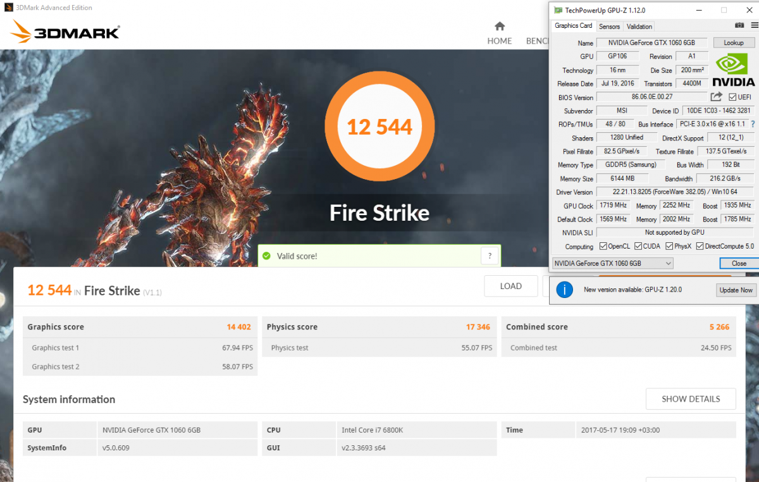Minimize the GPU-Z window
The image size is (759, 482).
tap(698, 10)
